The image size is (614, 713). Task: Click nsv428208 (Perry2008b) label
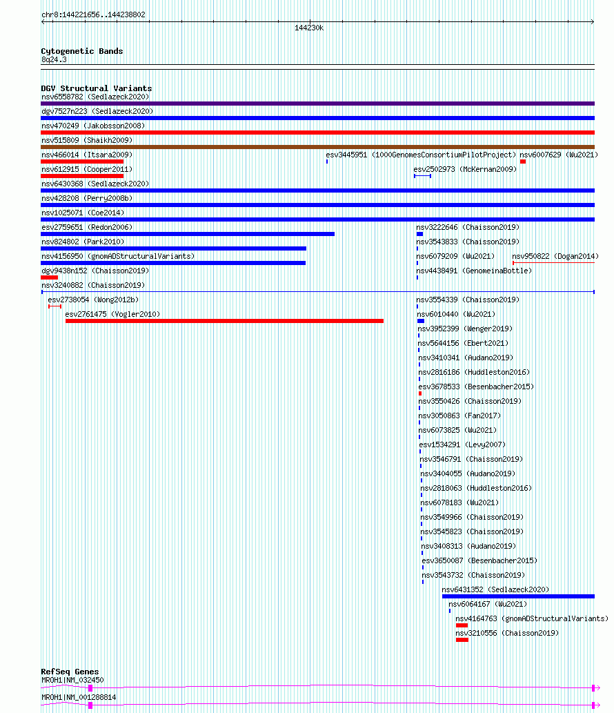pos(87,199)
